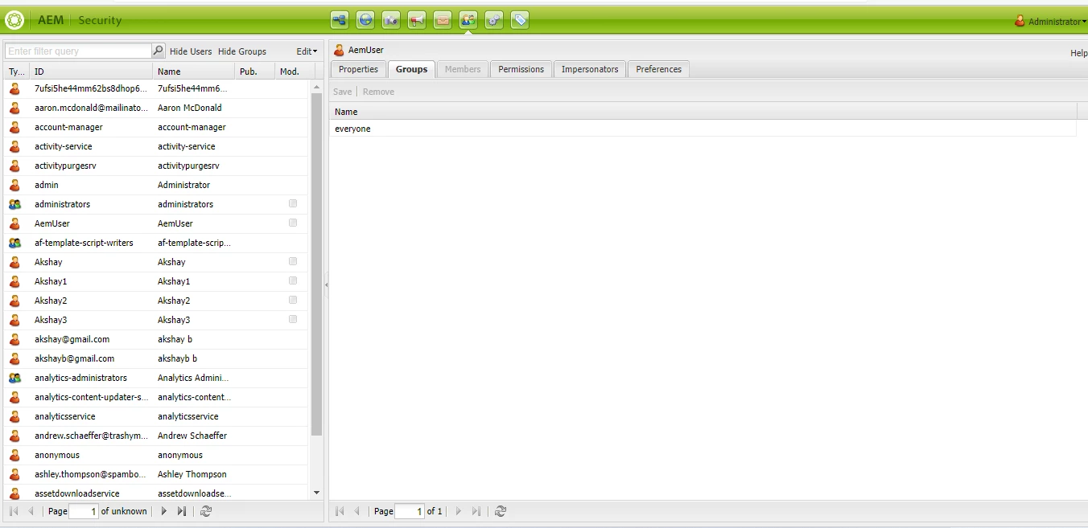This screenshot has height=528, width=1088.
Task: Refresh the groups panel list
Action: point(501,511)
